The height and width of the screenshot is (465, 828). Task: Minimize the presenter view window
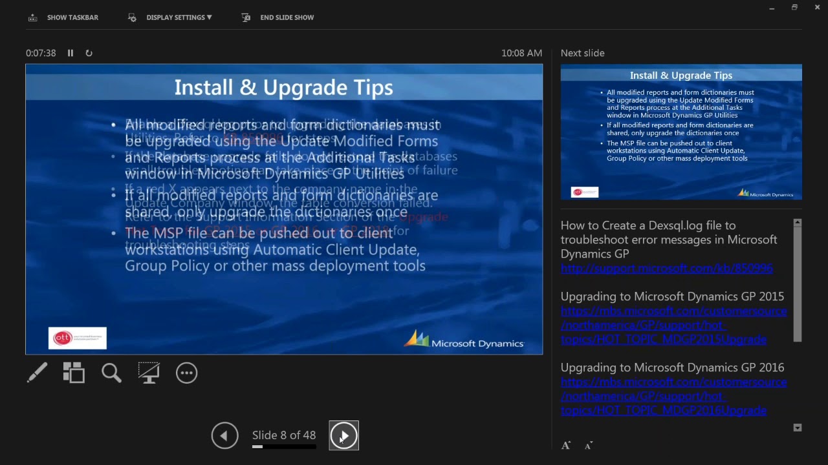(x=772, y=8)
